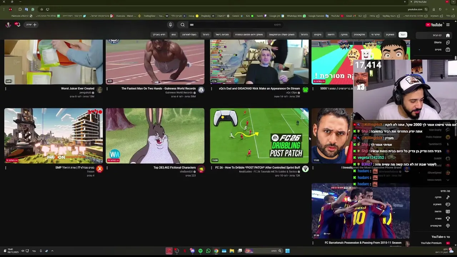The height and width of the screenshot is (257, 457).
Task: Open NealGuides channel avatar
Action: pyautogui.click(x=305, y=169)
